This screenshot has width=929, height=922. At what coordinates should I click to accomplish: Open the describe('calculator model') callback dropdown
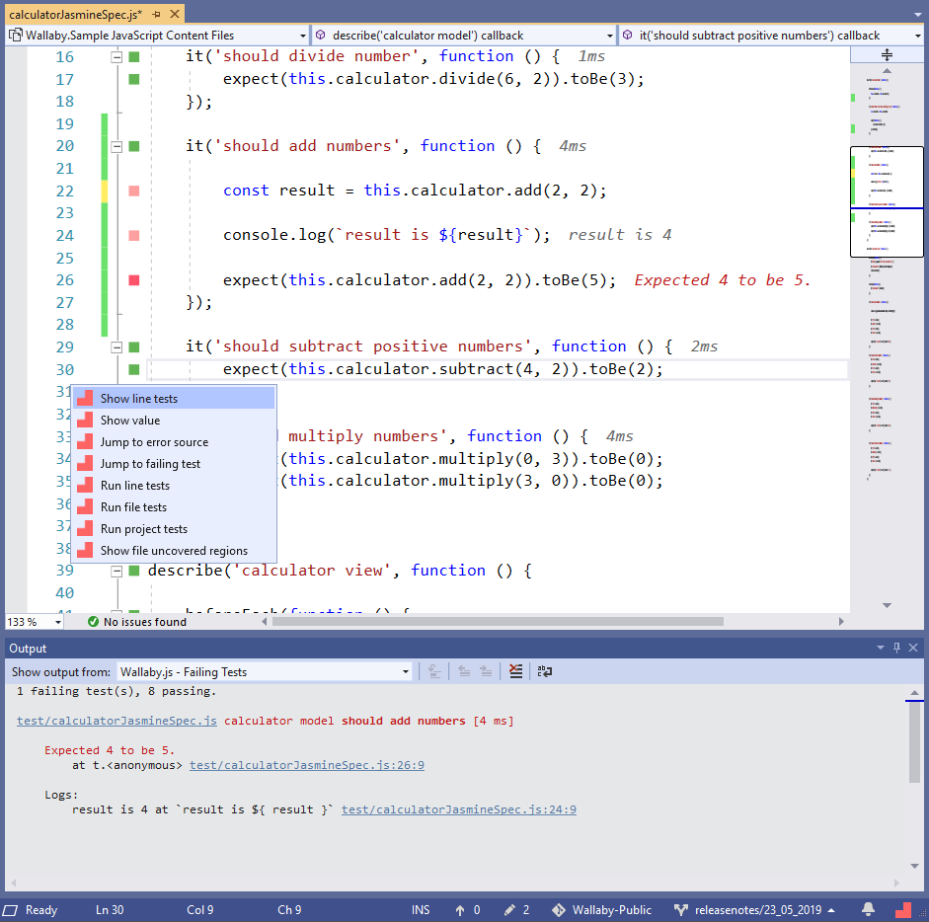[x=464, y=36]
